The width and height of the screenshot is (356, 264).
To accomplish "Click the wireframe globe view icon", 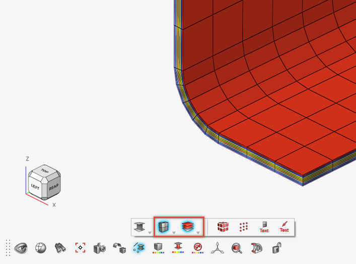I will click(40, 248).
